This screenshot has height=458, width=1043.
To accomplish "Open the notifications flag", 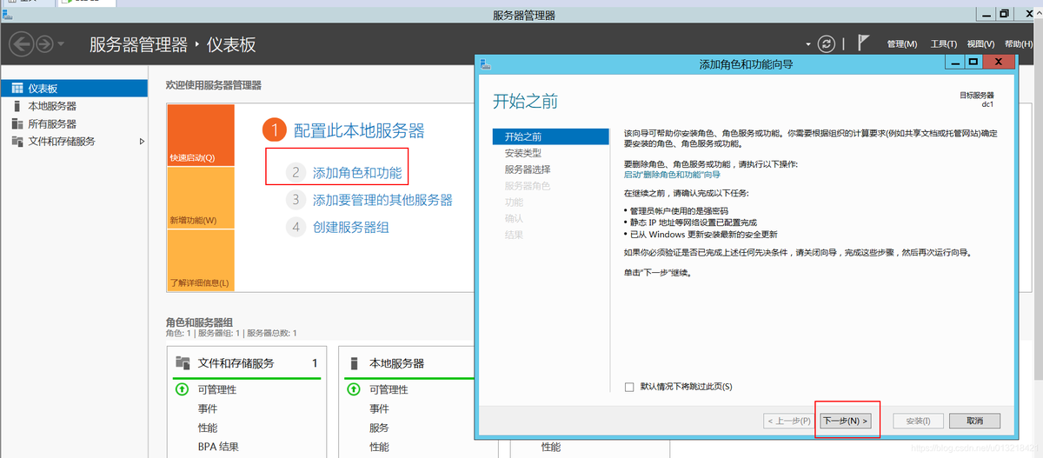I will click(864, 43).
